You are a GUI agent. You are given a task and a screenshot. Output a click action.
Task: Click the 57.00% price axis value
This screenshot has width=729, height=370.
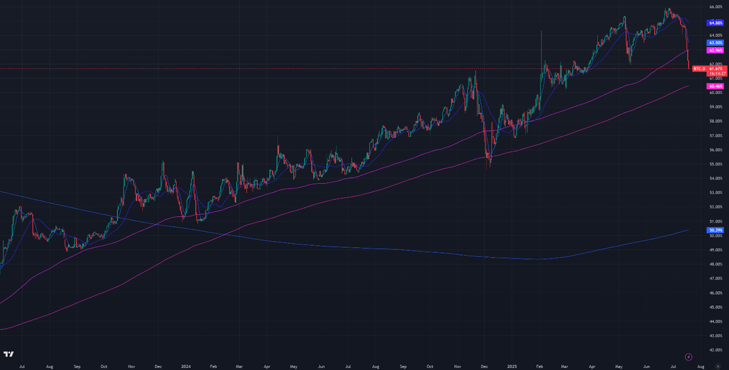(716, 136)
